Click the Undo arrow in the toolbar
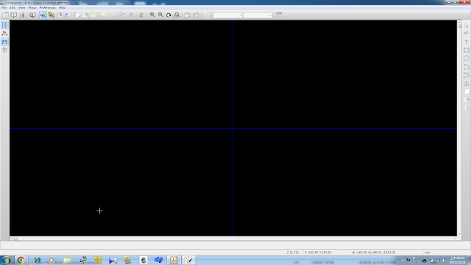This screenshot has height=265, width=471. click(x=103, y=15)
